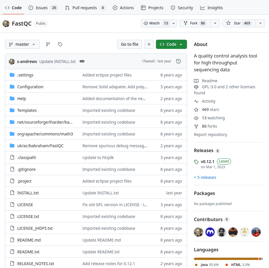Screen dimensions: 269x268
Task: Click the eye icon beside 13 watching
Action: click(196, 118)
